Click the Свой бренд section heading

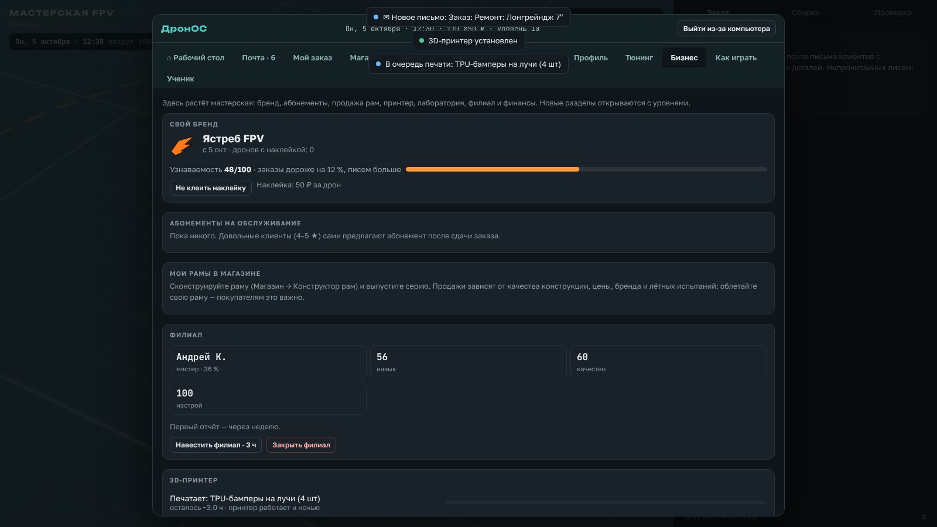194,124
